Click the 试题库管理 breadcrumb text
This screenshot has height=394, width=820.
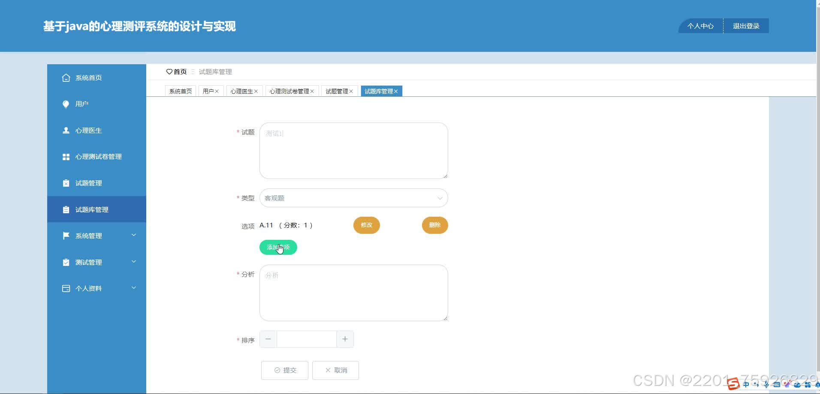(x=215, y=72)
